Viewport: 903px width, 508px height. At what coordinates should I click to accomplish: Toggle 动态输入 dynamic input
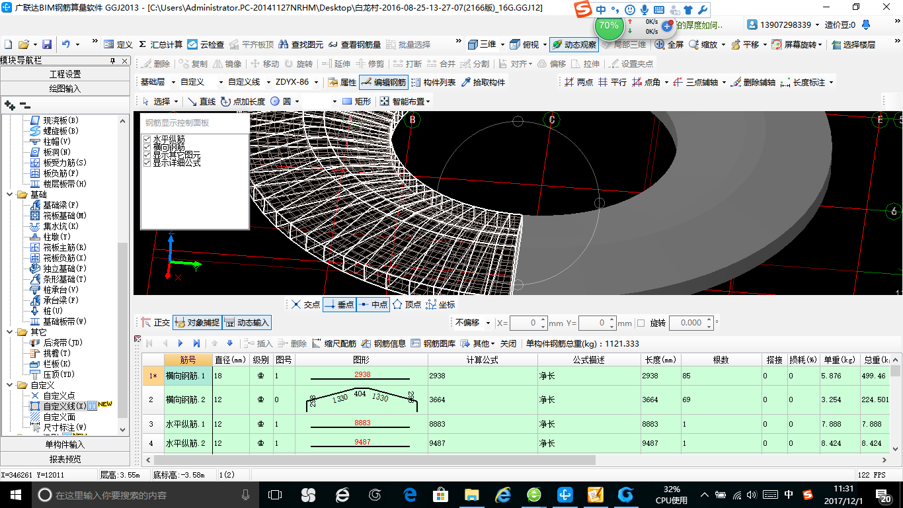tap(247, 323)
